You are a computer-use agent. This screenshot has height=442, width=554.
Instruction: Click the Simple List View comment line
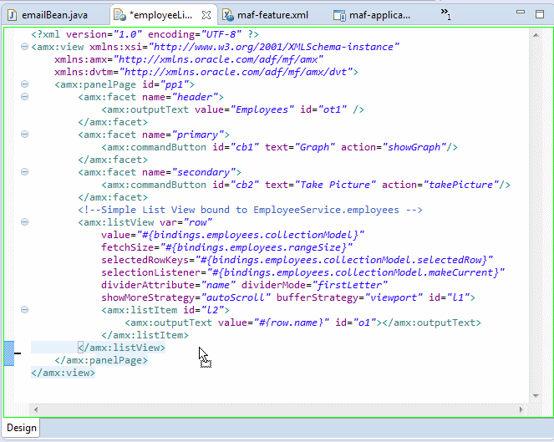tap(250, 210)
